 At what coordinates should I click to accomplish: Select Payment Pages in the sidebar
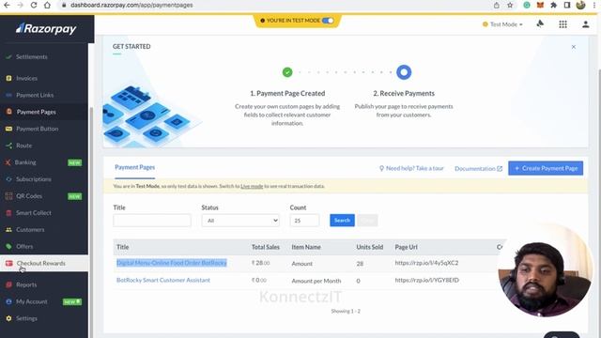click(37, 112)
